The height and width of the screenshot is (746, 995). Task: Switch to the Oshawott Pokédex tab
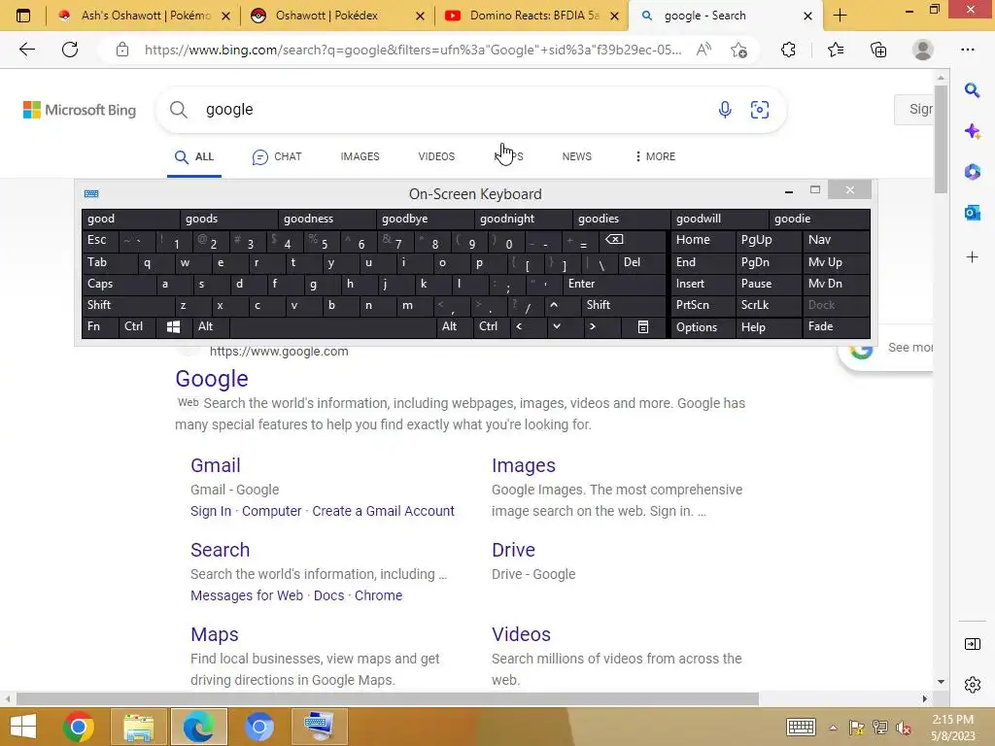point(337,16)
